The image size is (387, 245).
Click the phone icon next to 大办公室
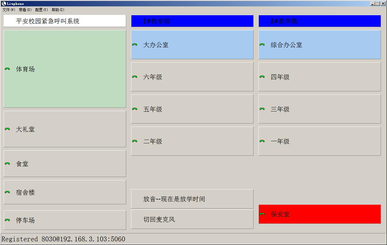(x=135, y=45)
